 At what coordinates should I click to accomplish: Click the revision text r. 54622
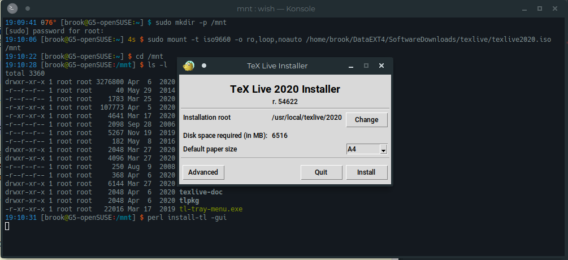coord(285,102)
